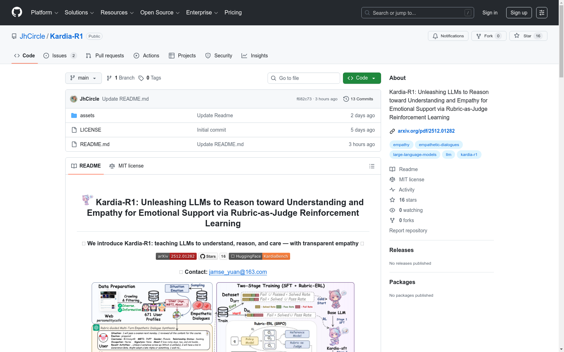564x352 pixels.
Task: Click the eye icon beside watching
Action: click(392, 210)
